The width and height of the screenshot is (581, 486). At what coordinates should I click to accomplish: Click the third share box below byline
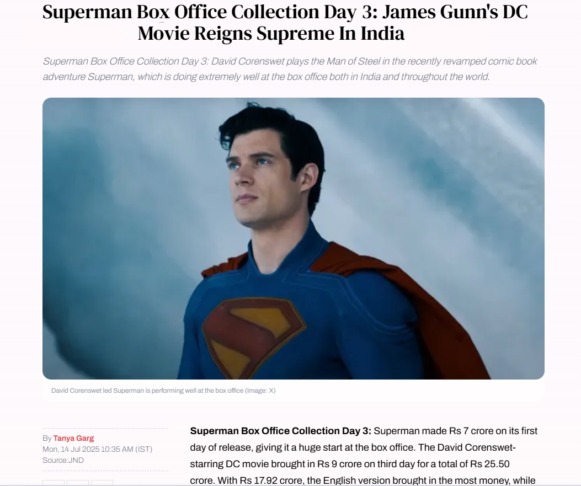tap(102, 482)
